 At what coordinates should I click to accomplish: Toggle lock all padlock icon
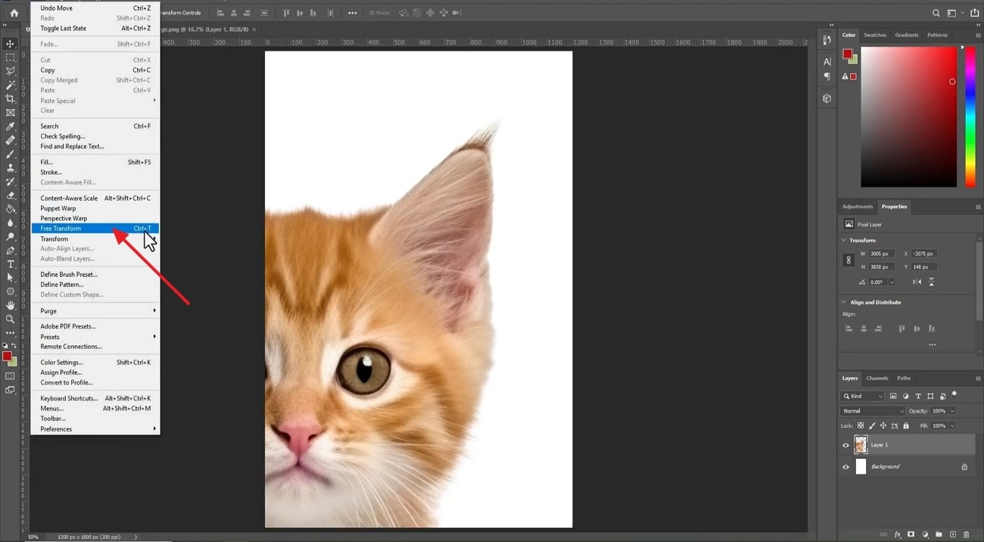(906, 425)
